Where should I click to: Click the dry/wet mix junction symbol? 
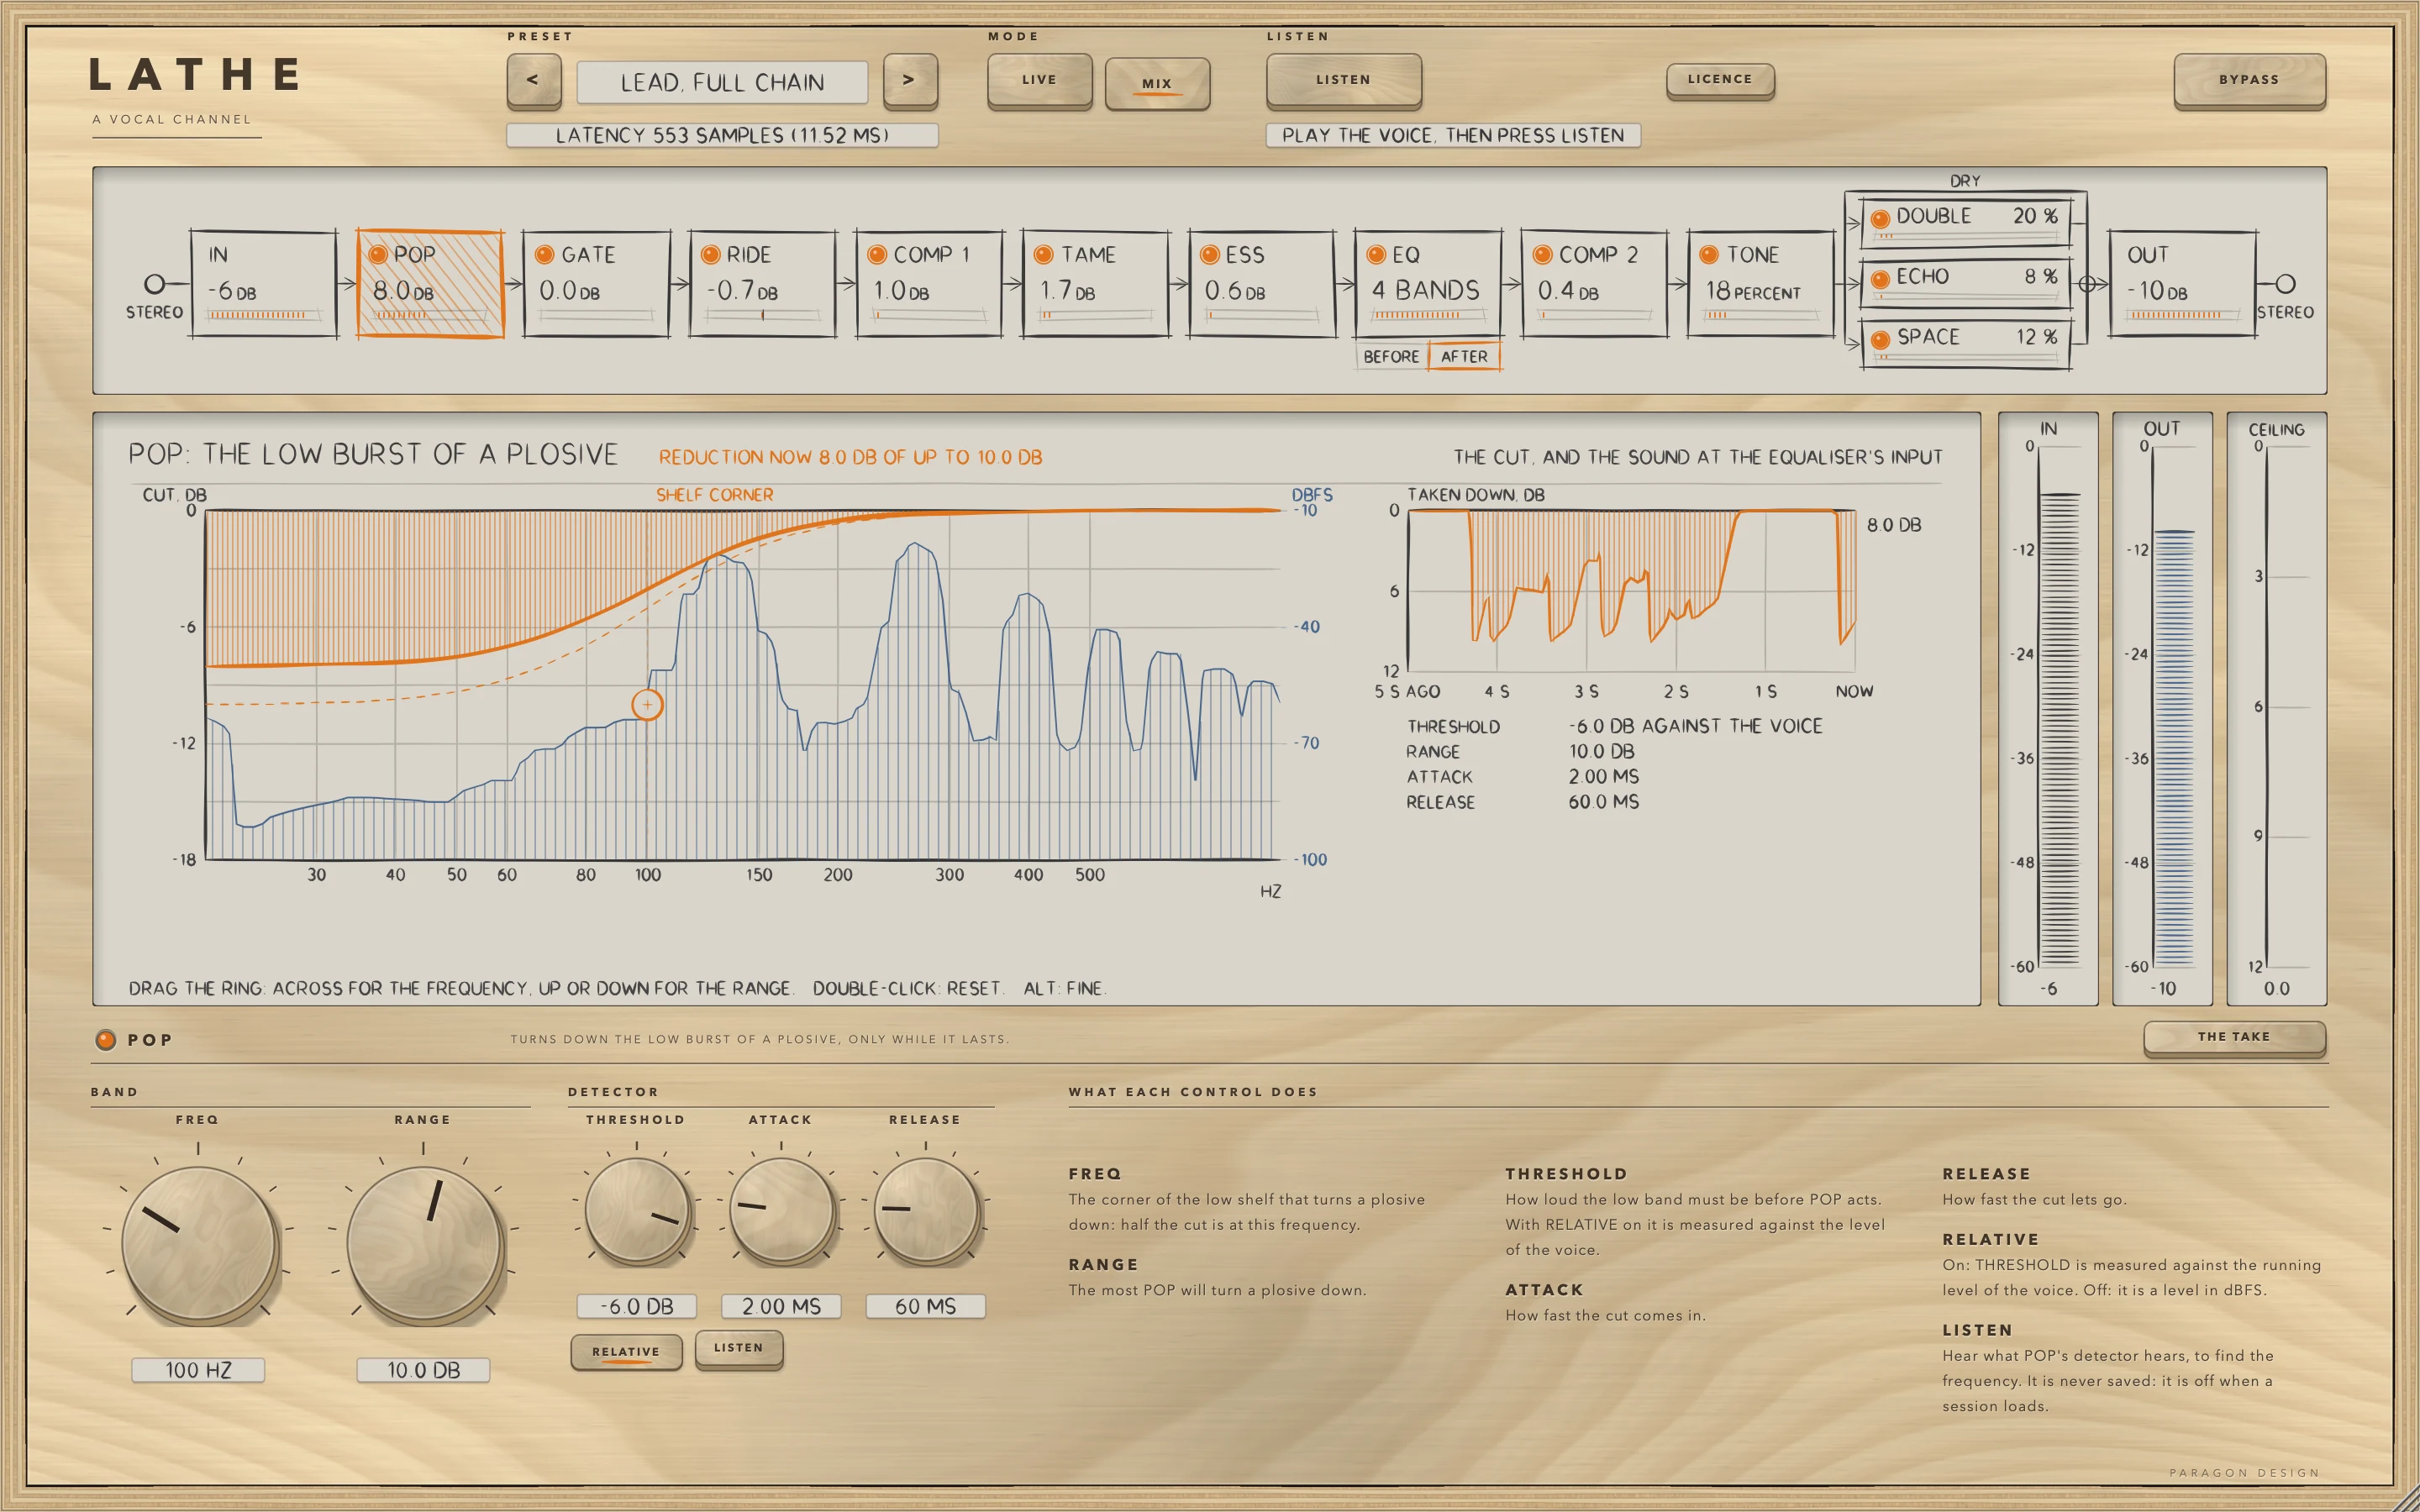tap(2087, 285)
